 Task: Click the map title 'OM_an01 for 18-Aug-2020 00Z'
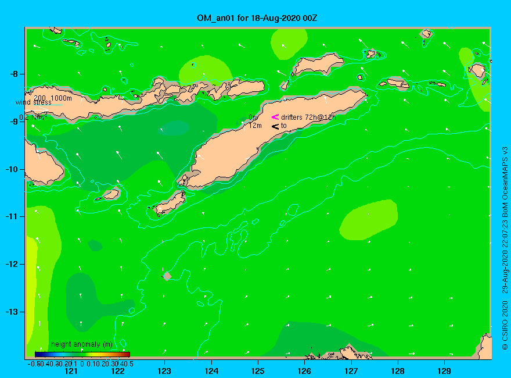257,18
